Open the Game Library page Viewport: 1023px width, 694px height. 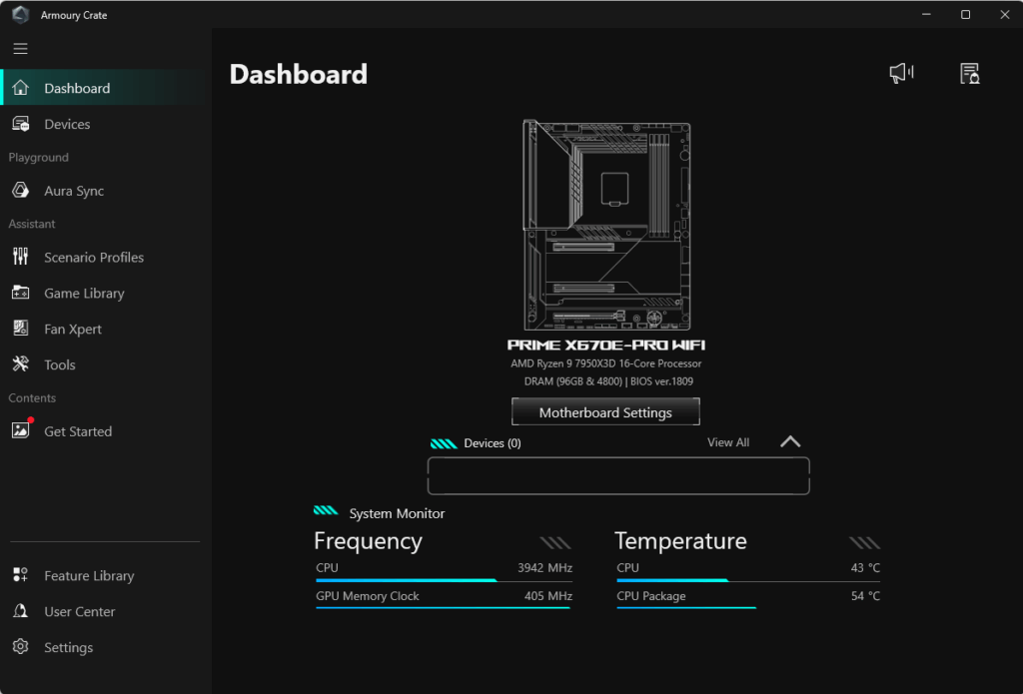point(106,293)
